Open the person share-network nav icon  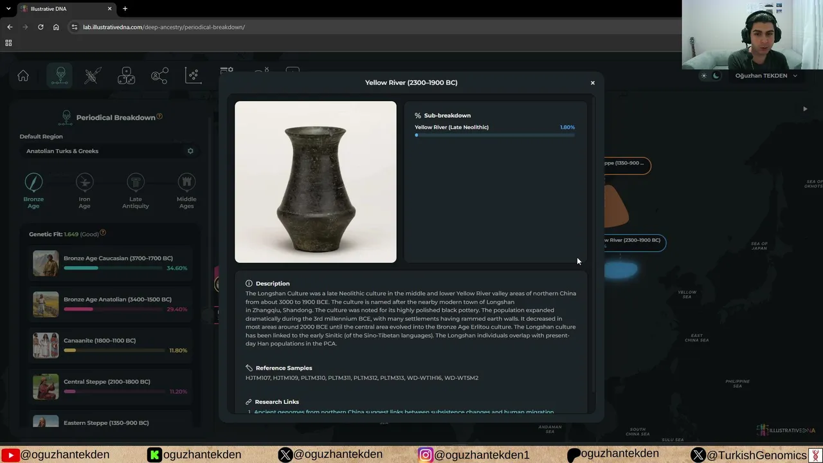coord(159,76)
